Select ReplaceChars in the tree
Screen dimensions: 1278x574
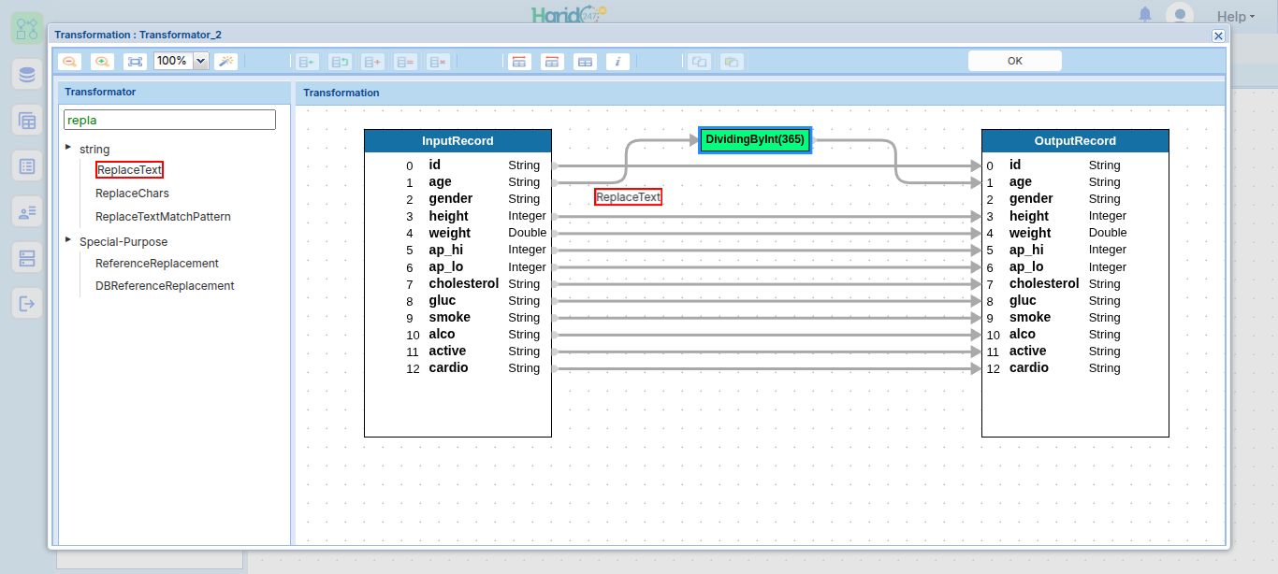click(x=132, y=194)
